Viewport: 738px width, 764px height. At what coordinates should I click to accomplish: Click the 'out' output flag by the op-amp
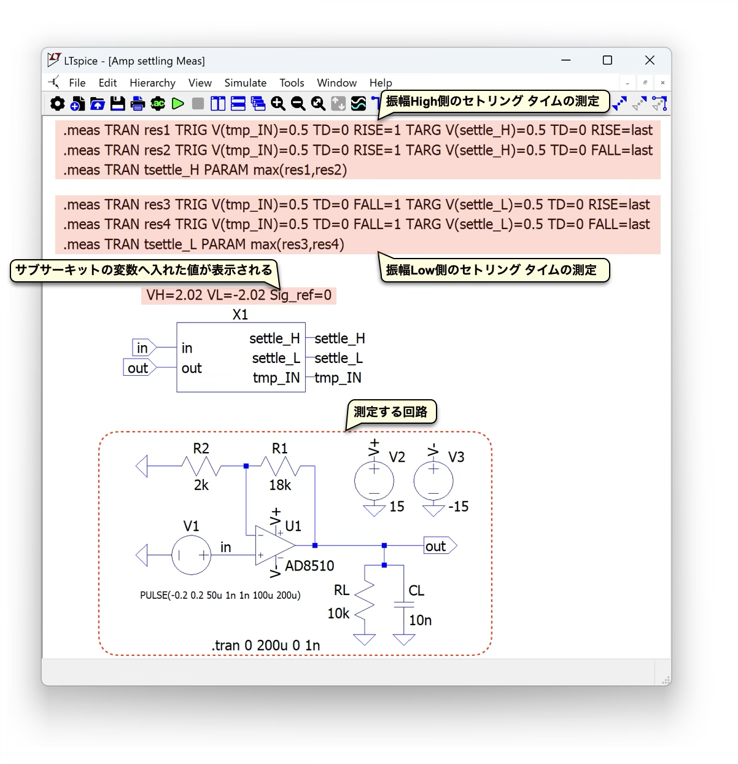440,546
